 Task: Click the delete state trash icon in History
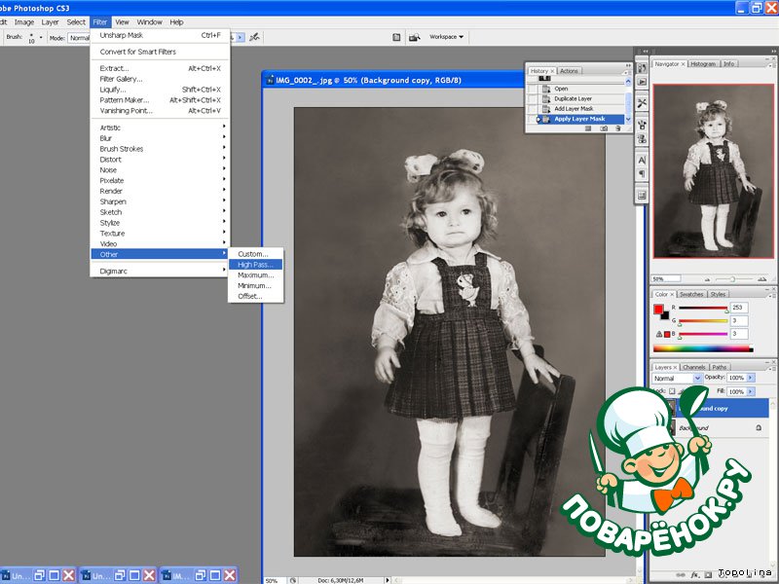click(617, 128)
